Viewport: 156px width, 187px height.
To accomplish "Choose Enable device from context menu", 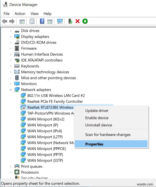I will point(111,118).
